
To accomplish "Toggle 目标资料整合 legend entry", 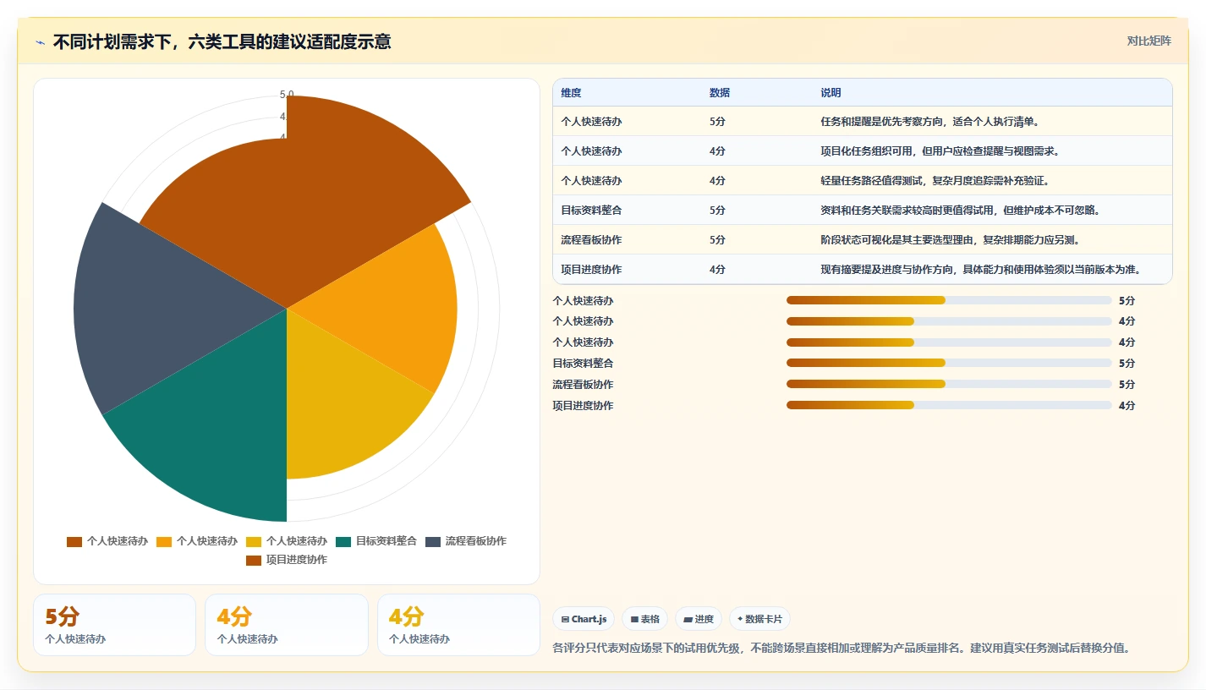I will pos(376,541).
